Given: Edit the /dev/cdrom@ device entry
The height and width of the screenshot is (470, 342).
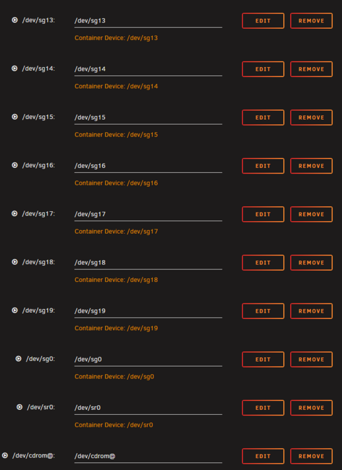Looking at the screenshot, I should [x=263, y=456].
